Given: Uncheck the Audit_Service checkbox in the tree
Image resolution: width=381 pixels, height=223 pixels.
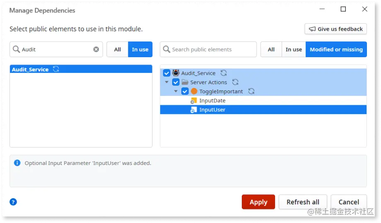Looking at the screenshot, I should (166, 73).
